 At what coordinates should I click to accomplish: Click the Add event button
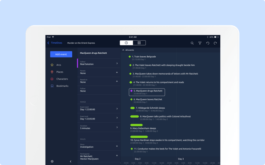point(61,54)
